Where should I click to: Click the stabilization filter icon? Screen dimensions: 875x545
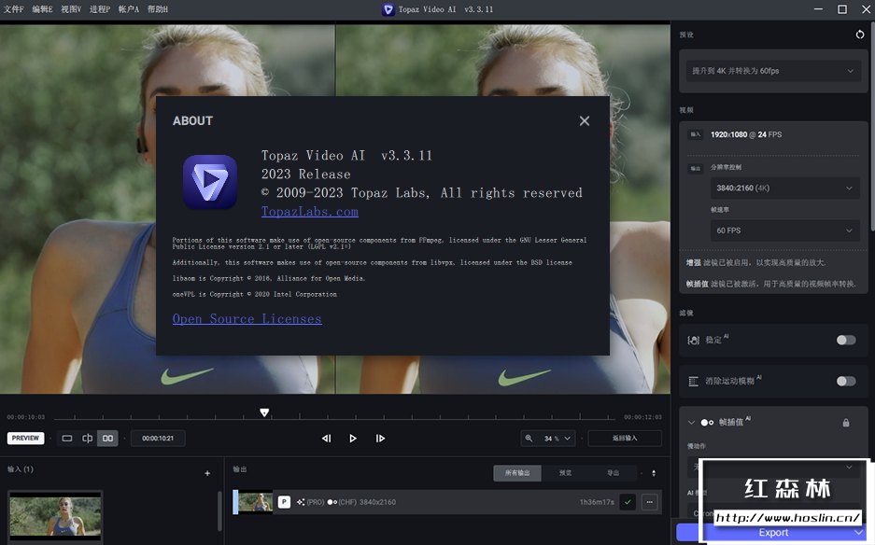[694, 340]
